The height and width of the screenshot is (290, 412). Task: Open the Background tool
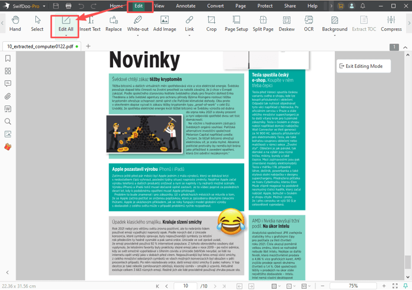click(x=335, y=24)
